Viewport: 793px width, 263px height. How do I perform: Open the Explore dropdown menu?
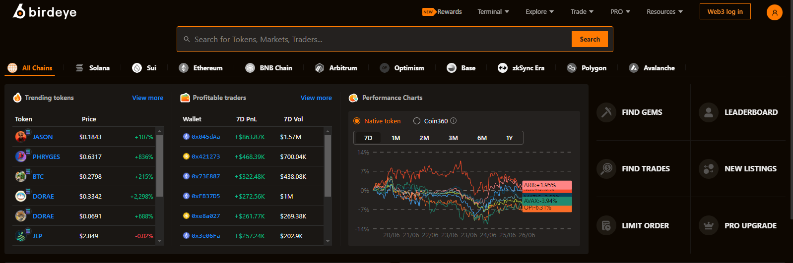(x=540, y=11)
